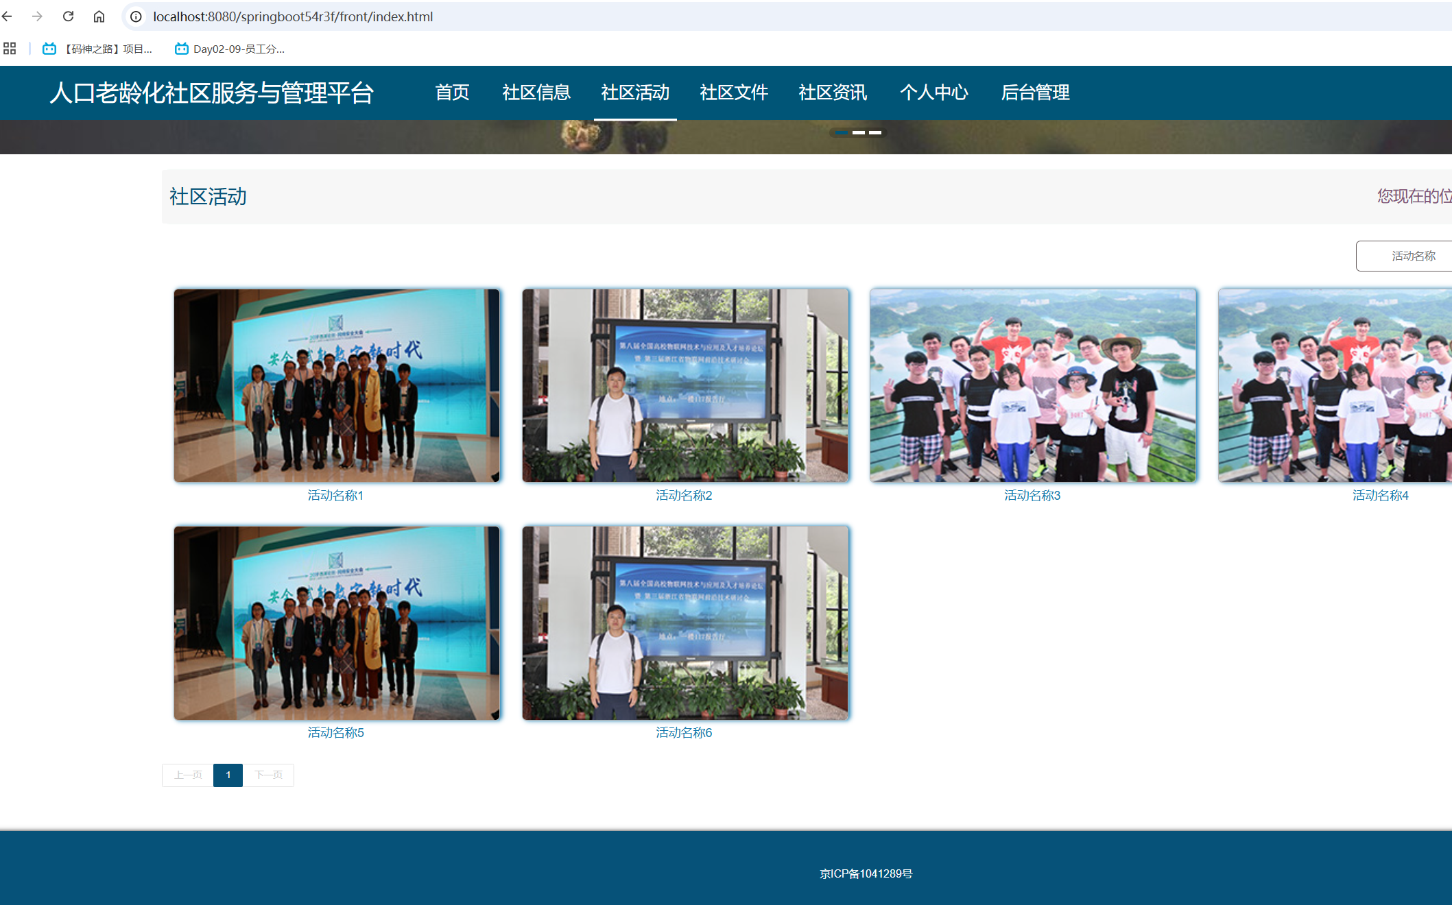Image resolution: width=1452 pixels, height=905 pixels.
Task: Click the browser back arrow icon
Action: (x=8, y=16)
